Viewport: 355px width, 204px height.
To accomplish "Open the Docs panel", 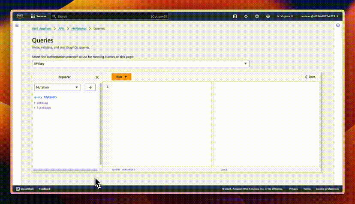I will (x=310, y=77).
